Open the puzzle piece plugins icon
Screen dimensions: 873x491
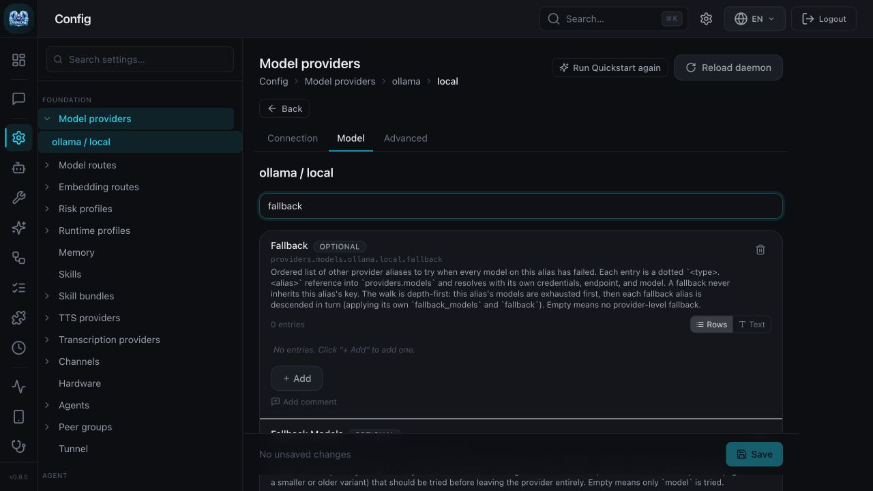[18, 318]
